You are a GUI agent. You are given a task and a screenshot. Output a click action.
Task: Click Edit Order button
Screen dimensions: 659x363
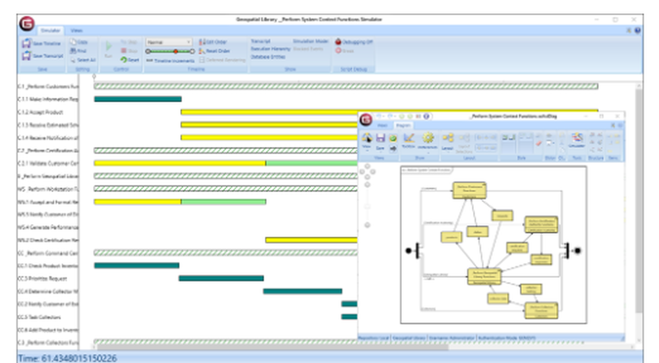pyautogui.click(x=213, y=42)
